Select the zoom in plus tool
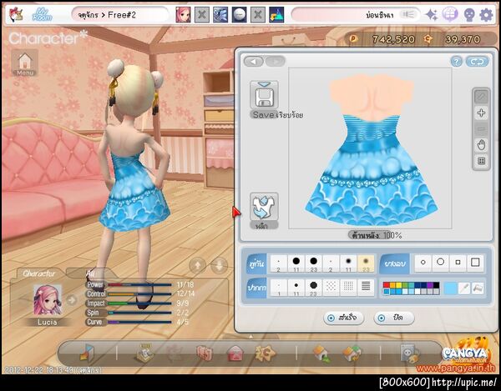The height and width of the screenshot is (391, 501). [481, 113]
